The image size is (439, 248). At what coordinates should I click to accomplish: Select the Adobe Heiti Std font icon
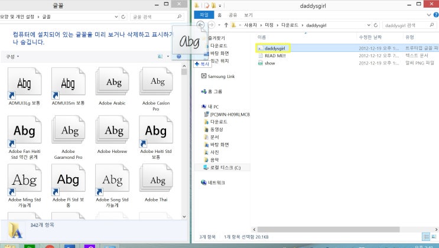coord(156,132)
